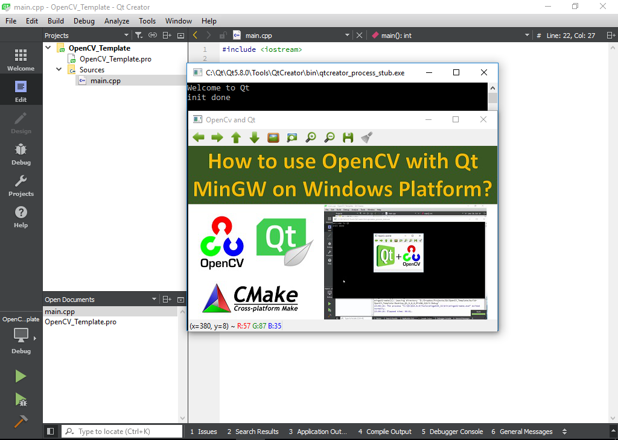Screen dimensions: 618x440
Task: Click inside the Type to locate field
Action: 121,431
